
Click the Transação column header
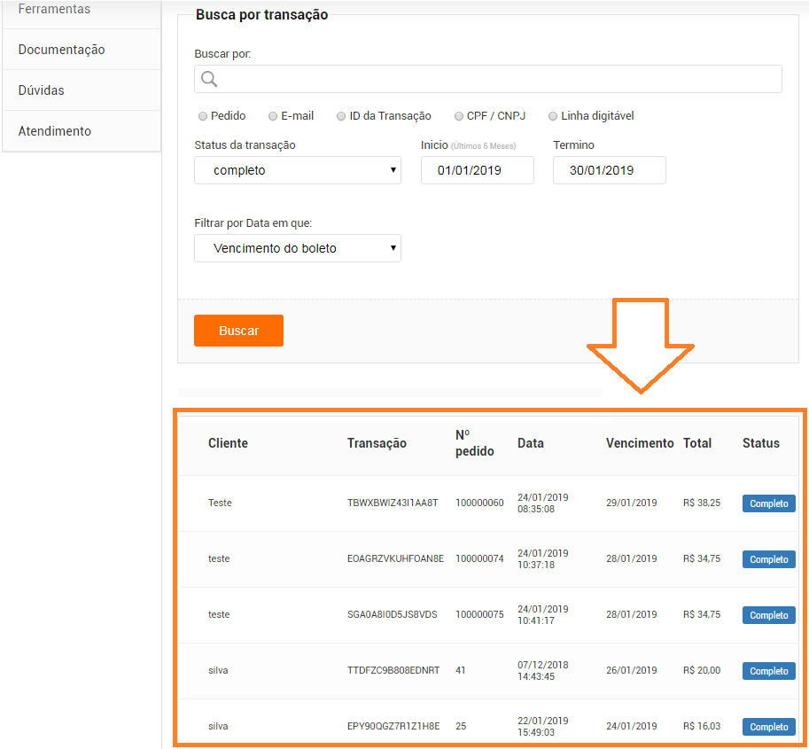[x=377, y=443]
